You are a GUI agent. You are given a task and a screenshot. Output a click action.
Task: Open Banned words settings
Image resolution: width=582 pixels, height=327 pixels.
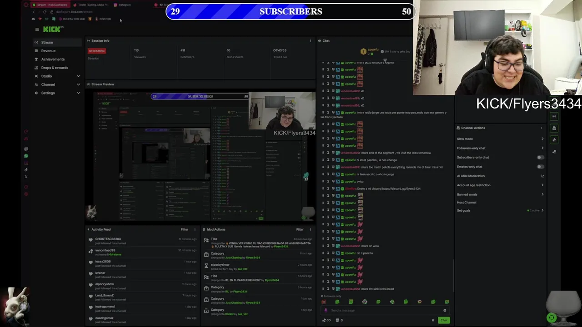click(x=500, y=194)
